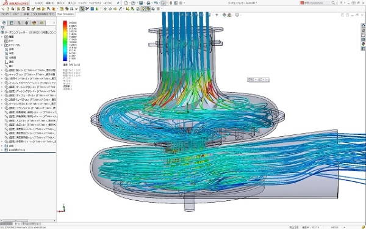Open the ウィンドウ(W) menu
The image size is (366, 229).
click(95, 3)
